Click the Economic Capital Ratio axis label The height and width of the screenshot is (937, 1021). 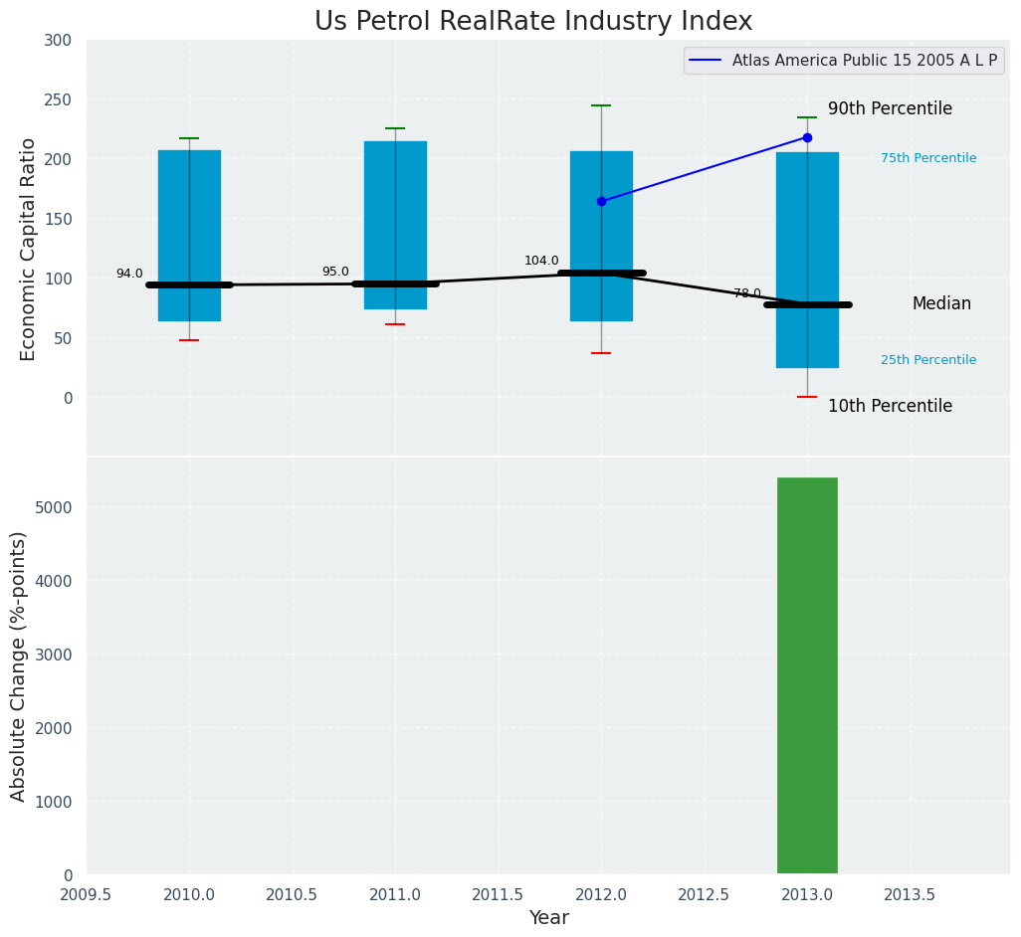click(x=29, y=249)
